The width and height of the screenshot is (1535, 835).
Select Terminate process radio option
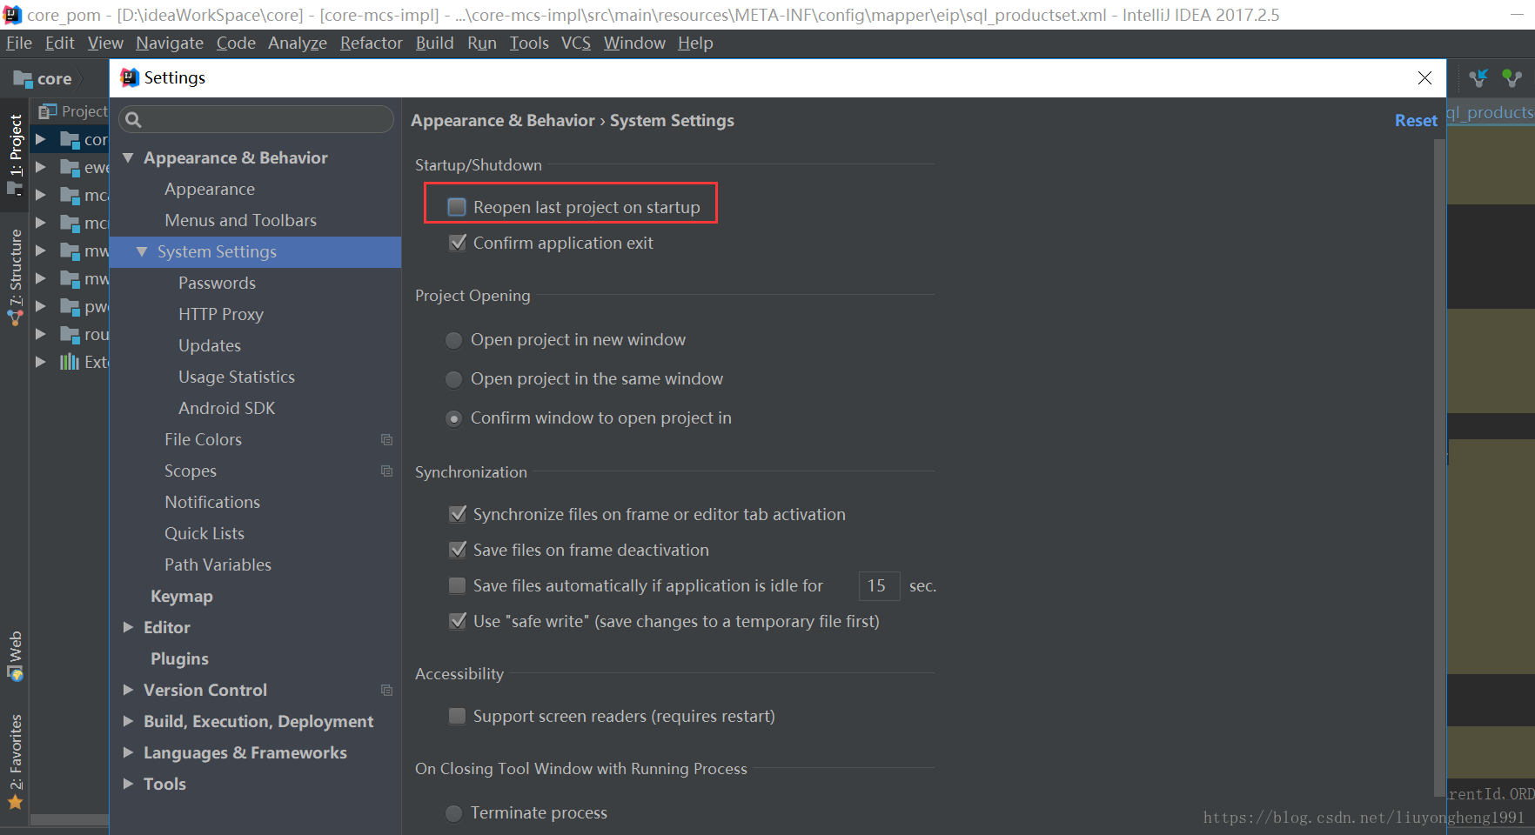[453, 813]
